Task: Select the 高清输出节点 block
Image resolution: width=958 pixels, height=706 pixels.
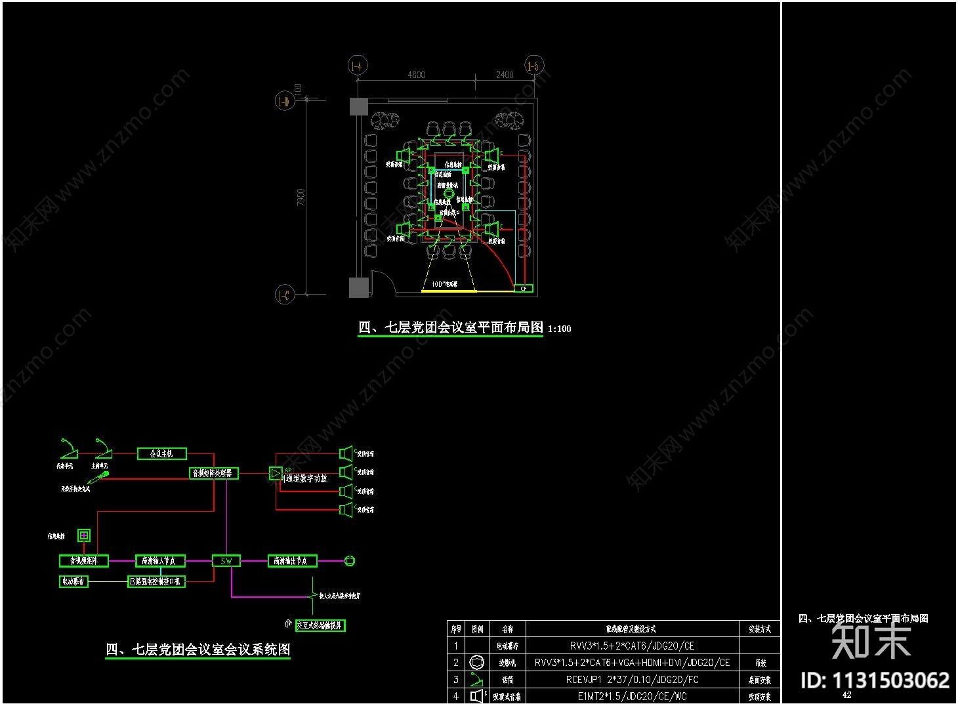Action: pyautogui.click(x=292, y=561)
